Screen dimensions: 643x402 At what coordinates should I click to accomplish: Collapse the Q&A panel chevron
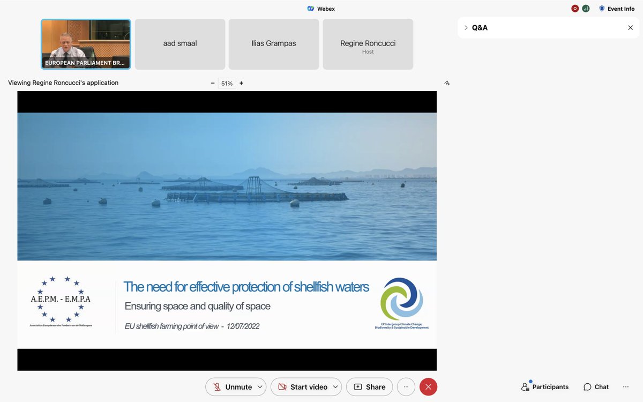[466, 28]
